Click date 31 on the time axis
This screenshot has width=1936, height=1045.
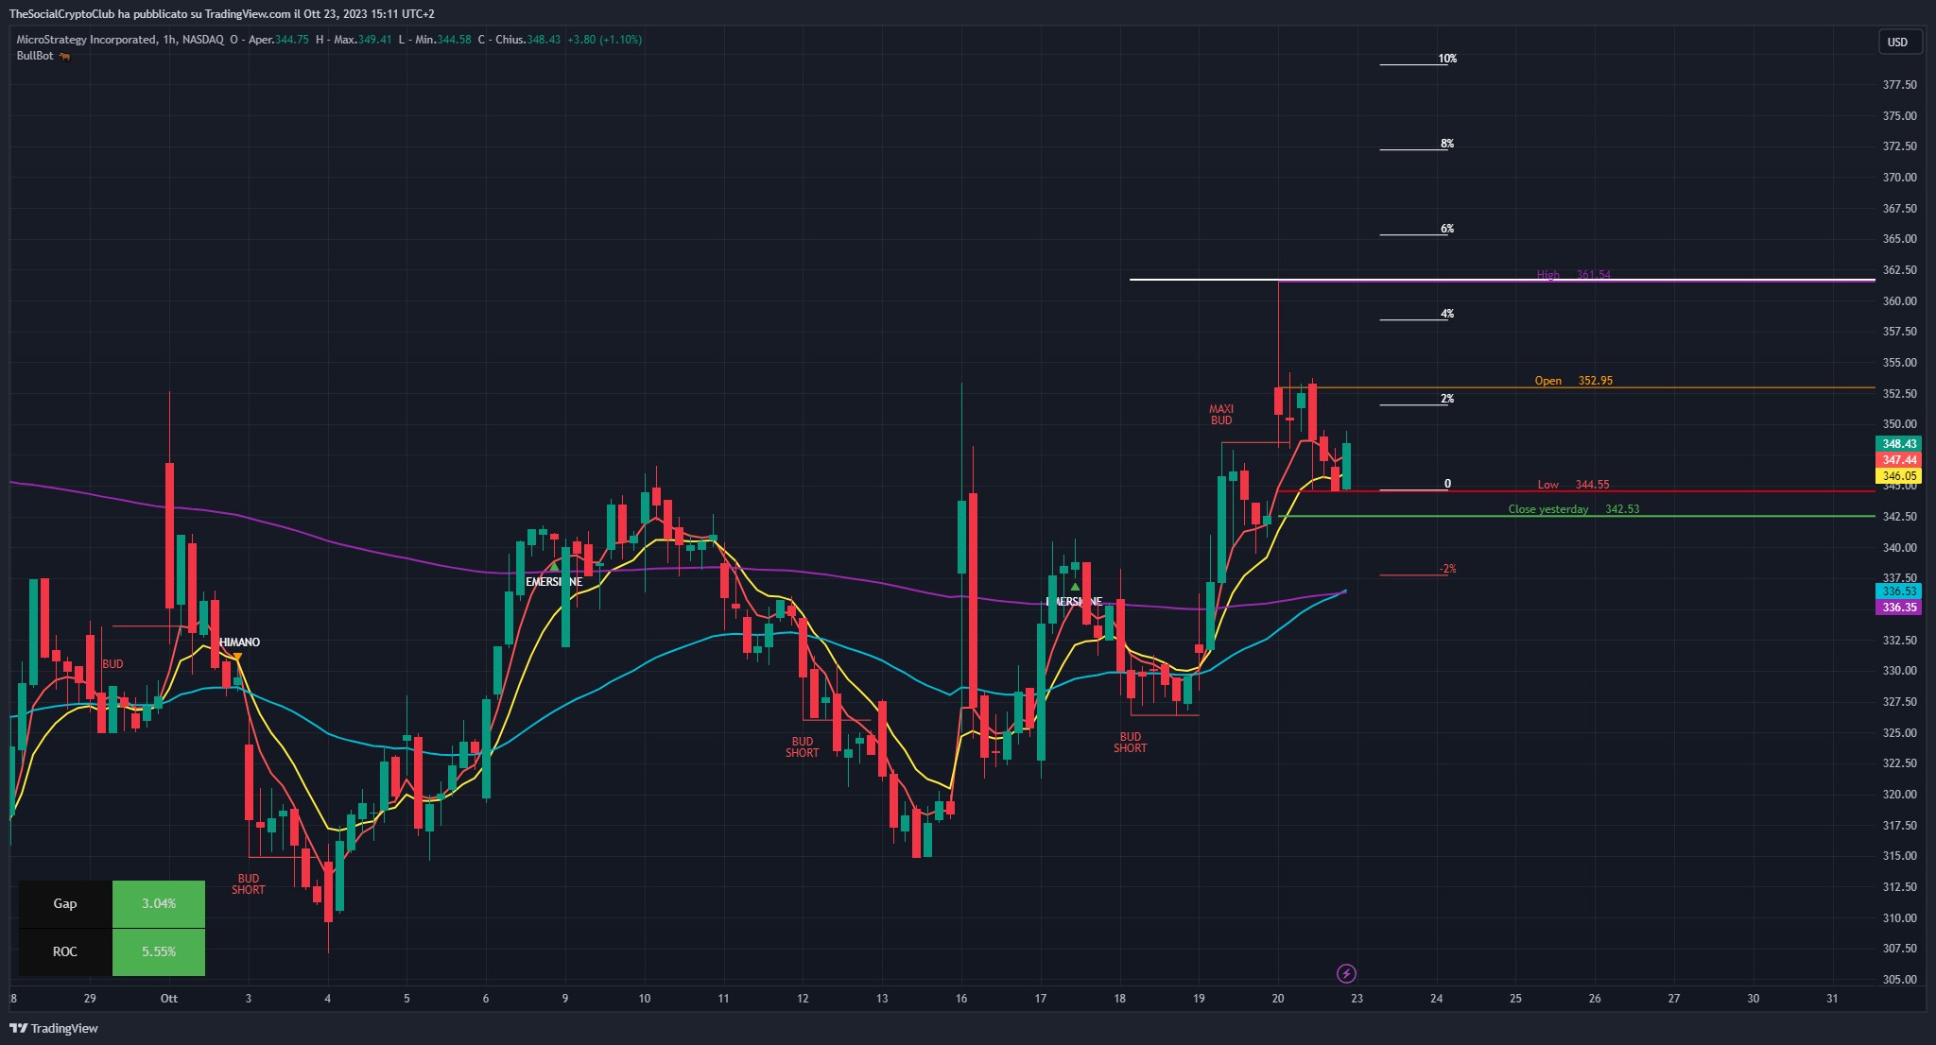click(x=1832, y=999)
